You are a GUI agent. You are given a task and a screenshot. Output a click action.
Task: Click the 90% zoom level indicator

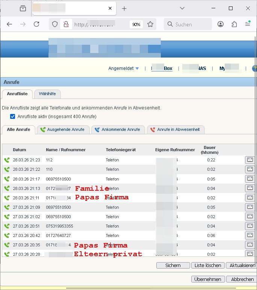click(x=136, y=24)
